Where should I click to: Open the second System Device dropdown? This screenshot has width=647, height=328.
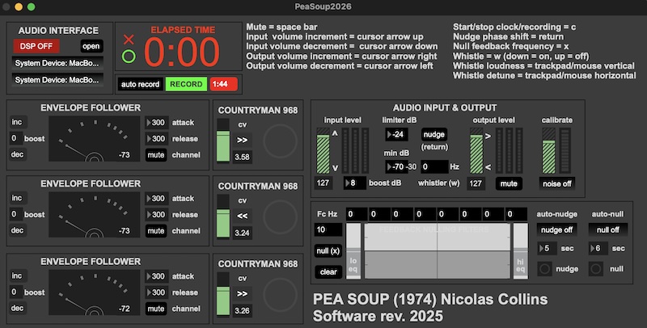click(57, 80)
